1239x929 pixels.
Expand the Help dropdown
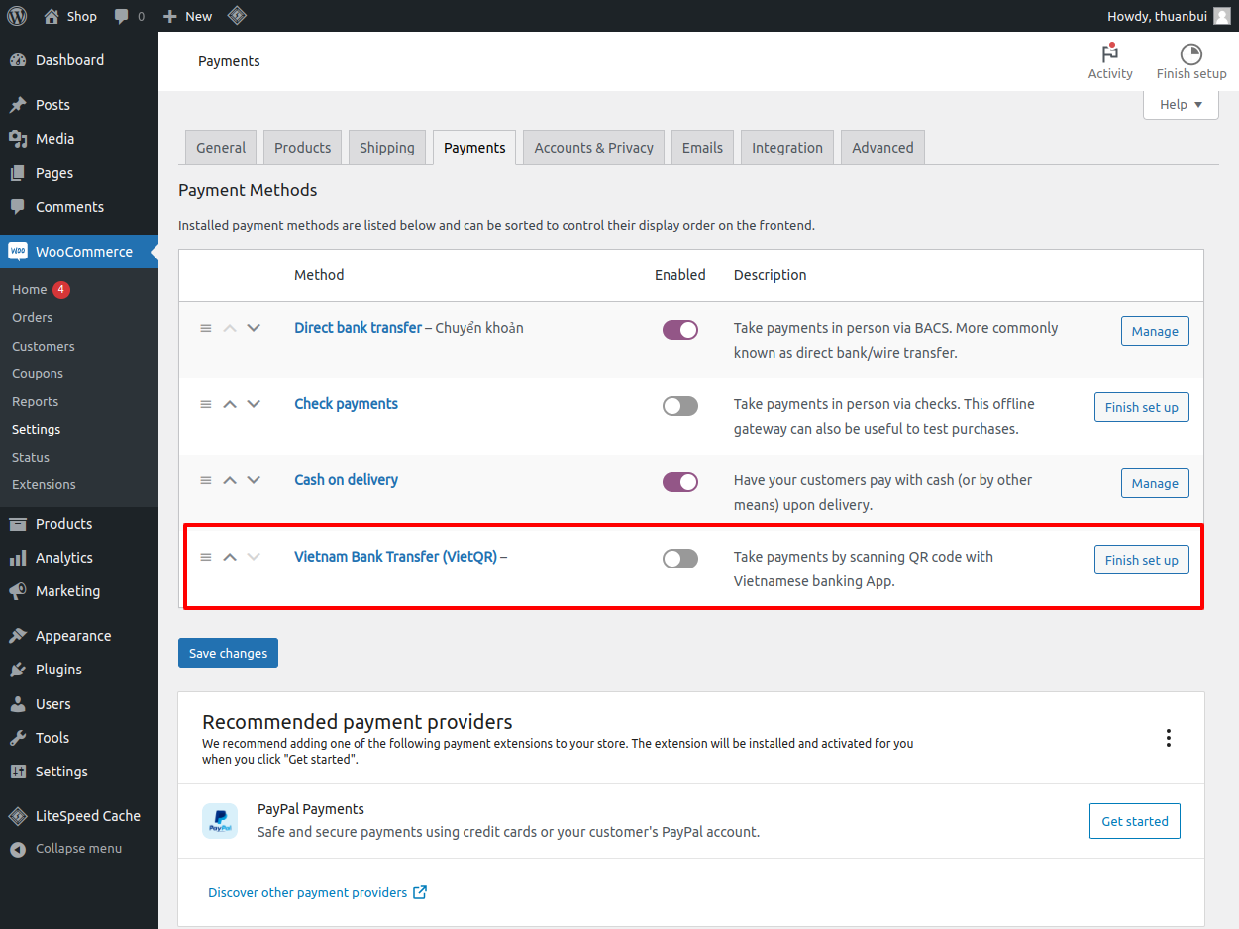pos(1181,105)
